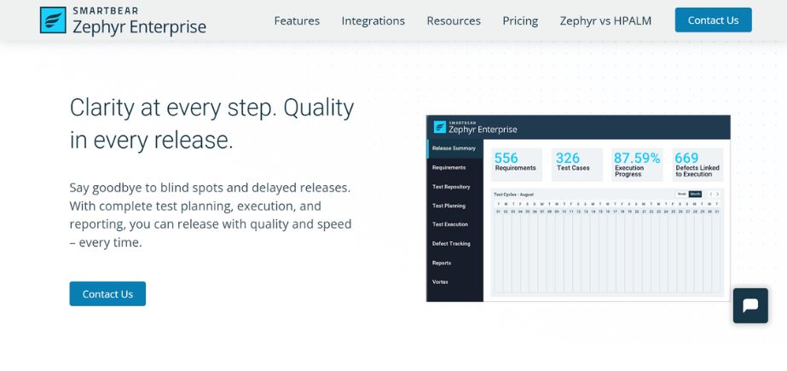Viewport: 787px width, 371px height.
Task: Click the 87.59% Execution Progress card
Action: point(638,165)
